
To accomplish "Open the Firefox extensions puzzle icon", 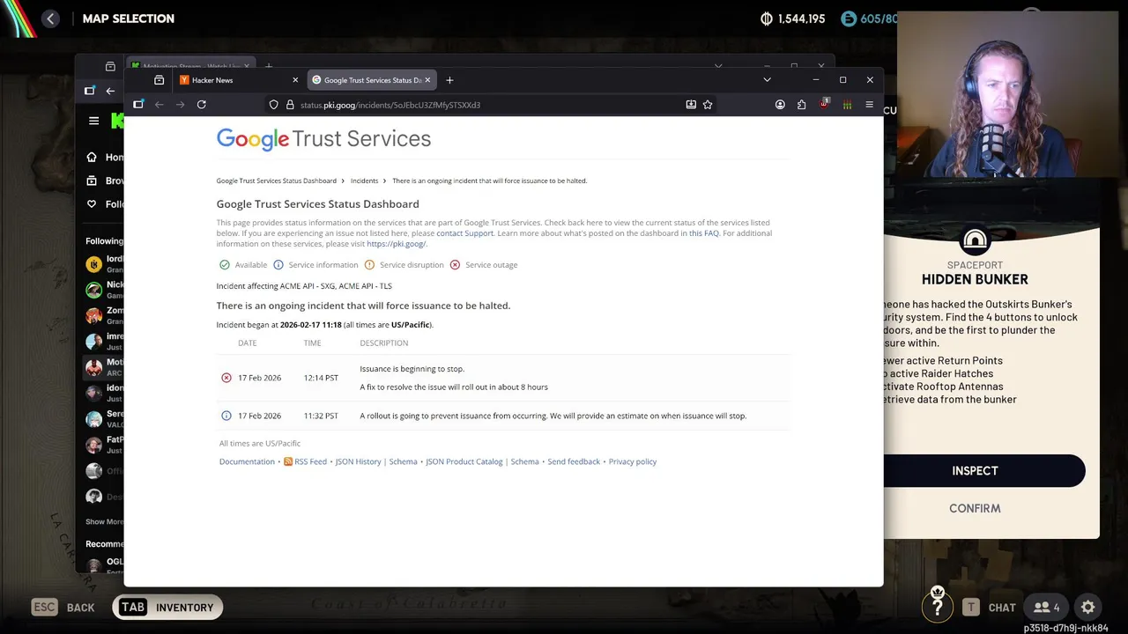I will tap(801, 105).
